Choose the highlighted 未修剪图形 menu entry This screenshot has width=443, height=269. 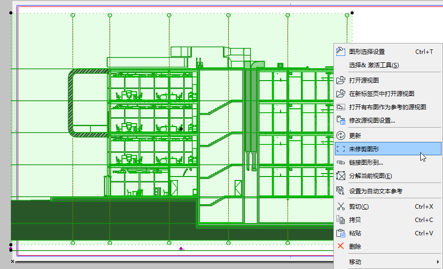(x=388, y=149)
